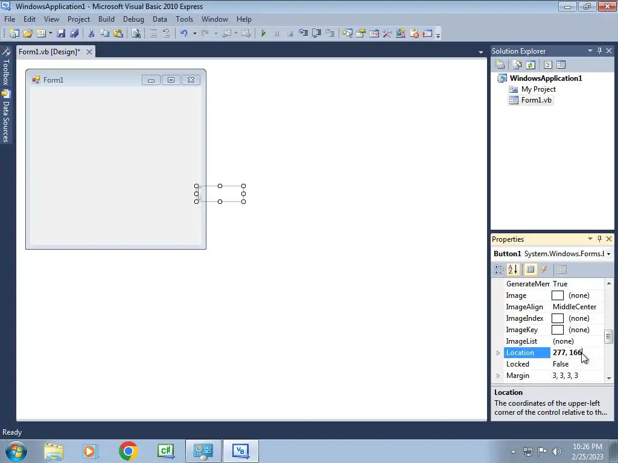Select WindowsApplication1 project node
The width and height of the screenshot is (618, 463).
coord(546,78)
